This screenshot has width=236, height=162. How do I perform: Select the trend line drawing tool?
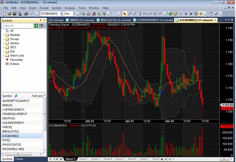[130, 14]
